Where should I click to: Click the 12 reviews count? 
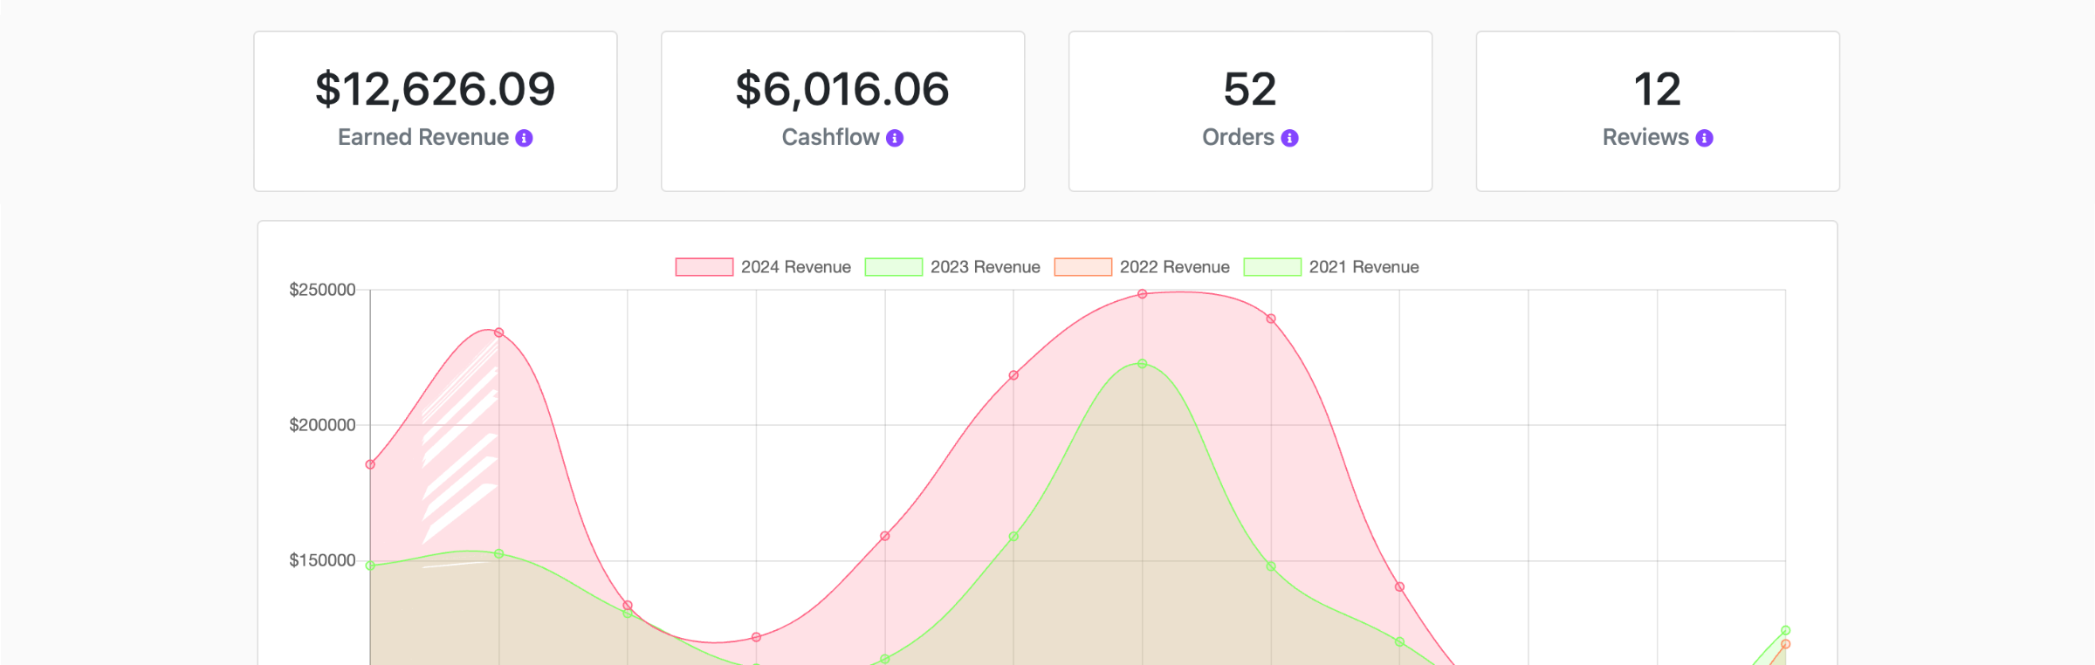point(1657,89)
